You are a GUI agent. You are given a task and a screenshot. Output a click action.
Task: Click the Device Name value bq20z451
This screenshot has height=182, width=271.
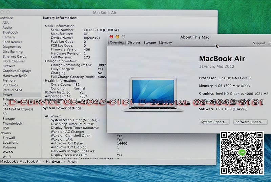tap(92, 38)
